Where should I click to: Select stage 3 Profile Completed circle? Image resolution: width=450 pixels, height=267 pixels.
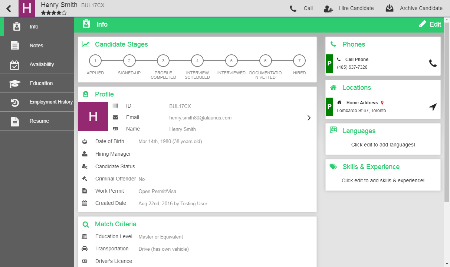pyautogui.click(x=163, y=61)
